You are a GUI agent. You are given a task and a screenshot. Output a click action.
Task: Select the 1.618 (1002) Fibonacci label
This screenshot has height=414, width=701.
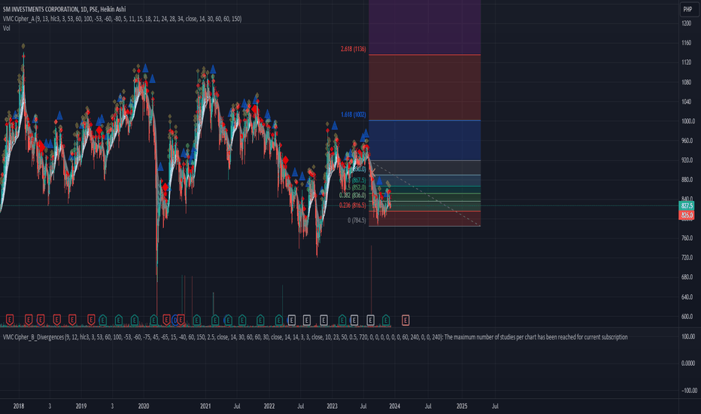pos(354,114)
